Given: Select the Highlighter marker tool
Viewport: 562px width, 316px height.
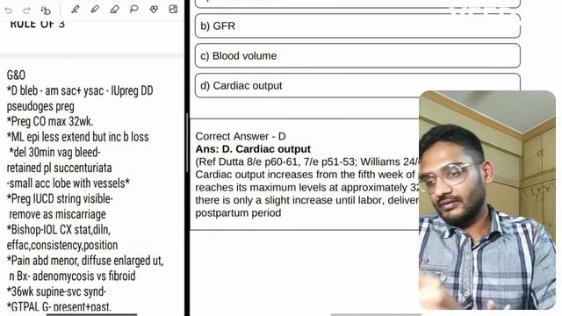Looking at the screenshot, I should (95, 10).
